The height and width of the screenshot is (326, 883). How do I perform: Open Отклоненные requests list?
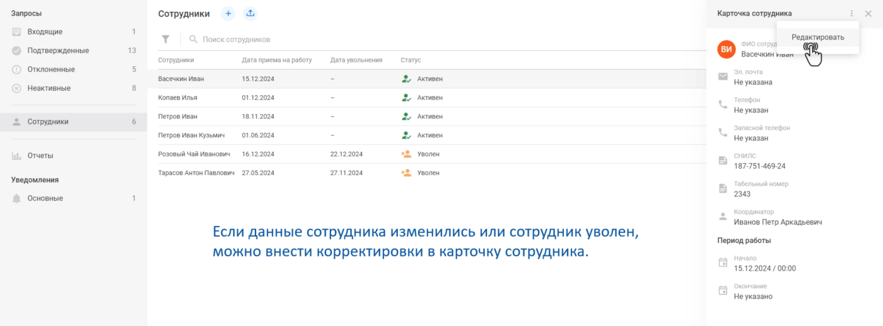pos(51,69)
